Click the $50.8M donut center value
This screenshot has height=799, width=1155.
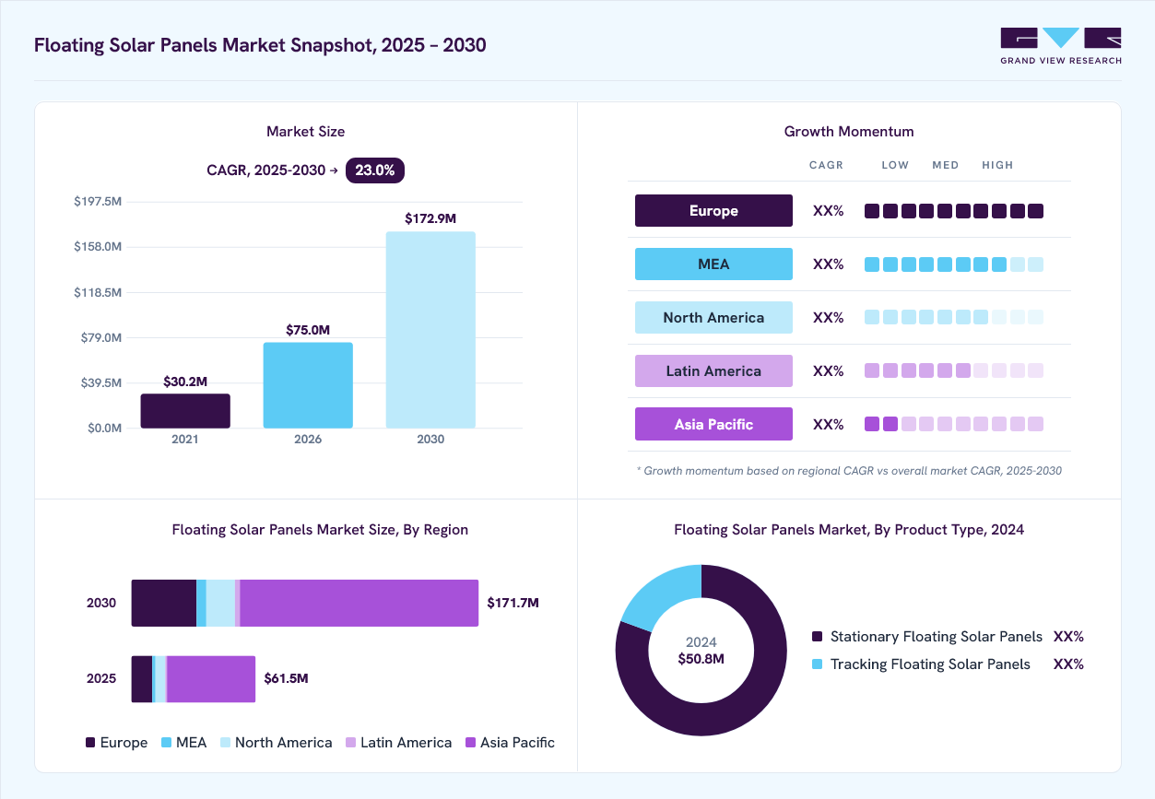click(701, 659)
